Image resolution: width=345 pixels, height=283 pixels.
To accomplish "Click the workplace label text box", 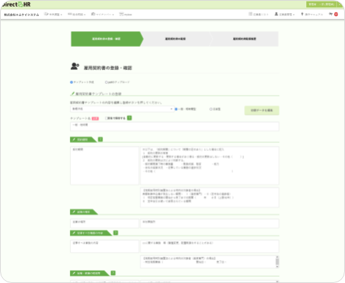I will click(105, 223).
